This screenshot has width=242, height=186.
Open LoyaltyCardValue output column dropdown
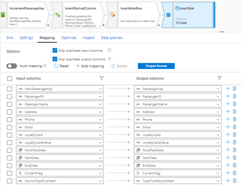(x=178, y=143)
